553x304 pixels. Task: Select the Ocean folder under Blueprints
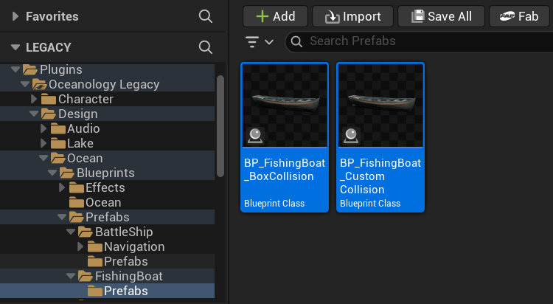107,202
